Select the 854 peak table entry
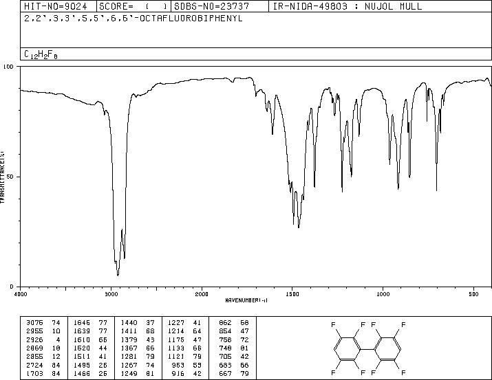Screen dimensions: 492x380 click(234, 331)
